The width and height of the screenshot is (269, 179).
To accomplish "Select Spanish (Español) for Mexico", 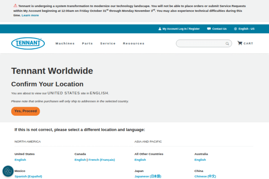I will point(28,176).
